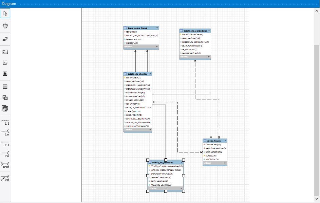Select the 1:1 non-identifying relationship tool
This screenshot has width=320, height=203.
click(5, 122)
